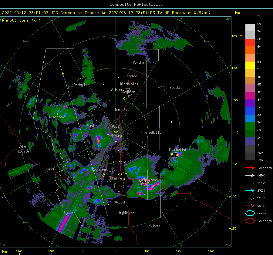Viewport: 273px width, 255px height.
Task: Select the light gray 70-80 dBZ swatch
Action: click(x=250, y=27)
